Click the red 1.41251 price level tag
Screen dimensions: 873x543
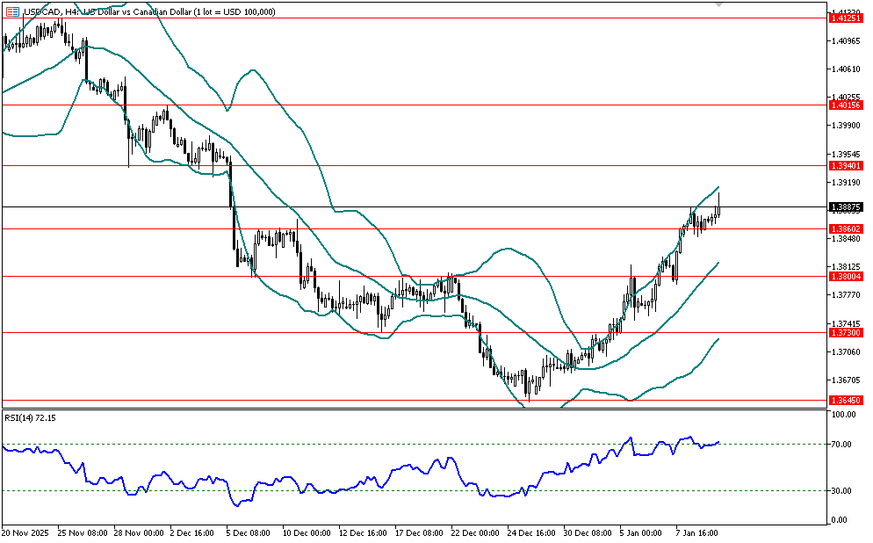(x=848, y=18)
